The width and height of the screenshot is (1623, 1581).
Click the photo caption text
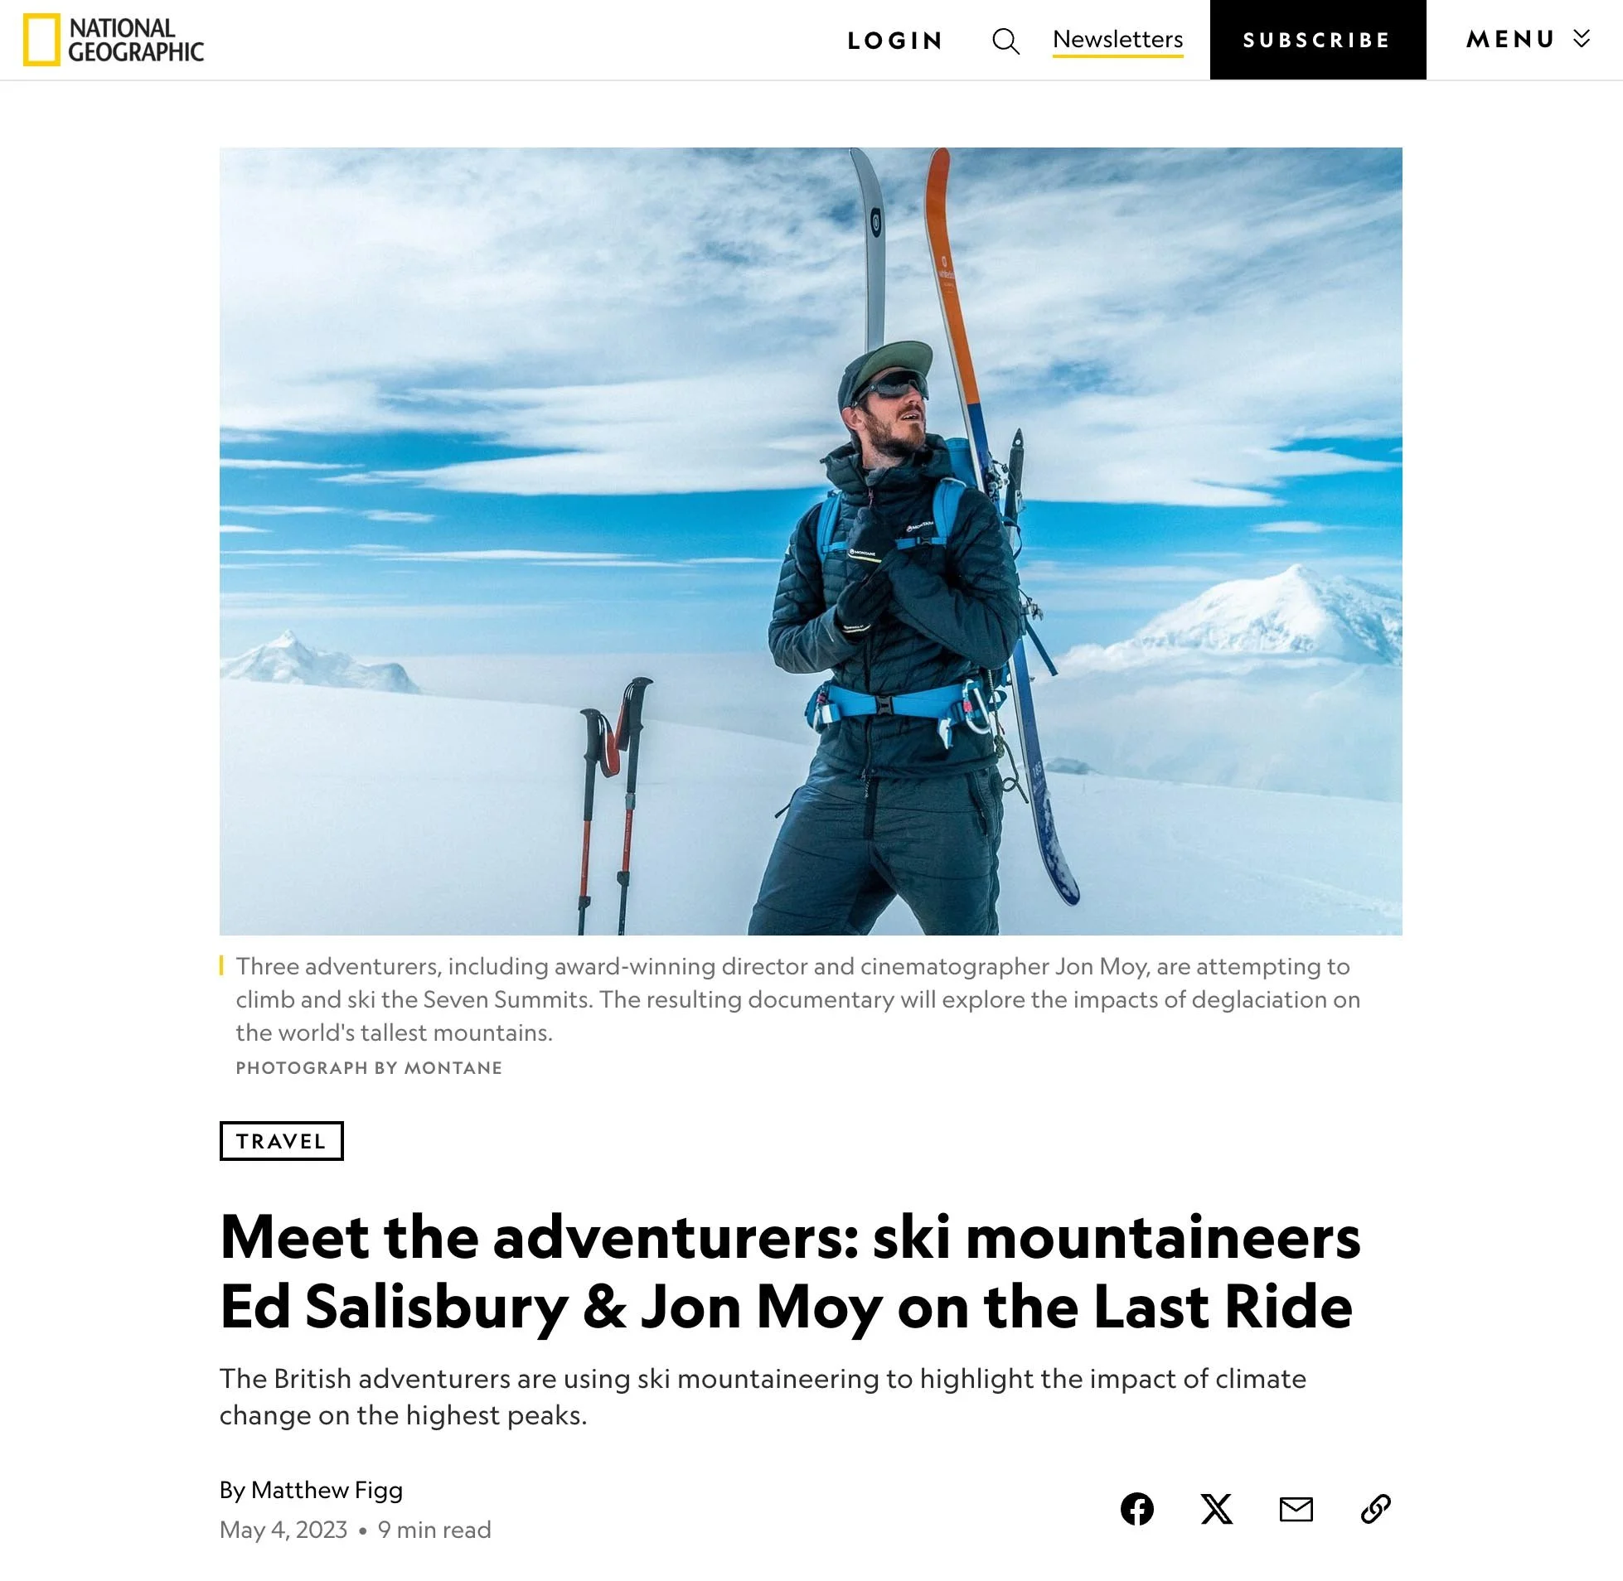(x=797, y=999)
